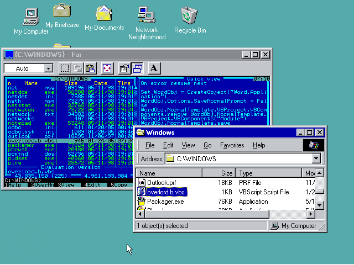Select overlord.b.vbs file name in explorer
This screenshot has width=354, height=265.
click(166, 192)
